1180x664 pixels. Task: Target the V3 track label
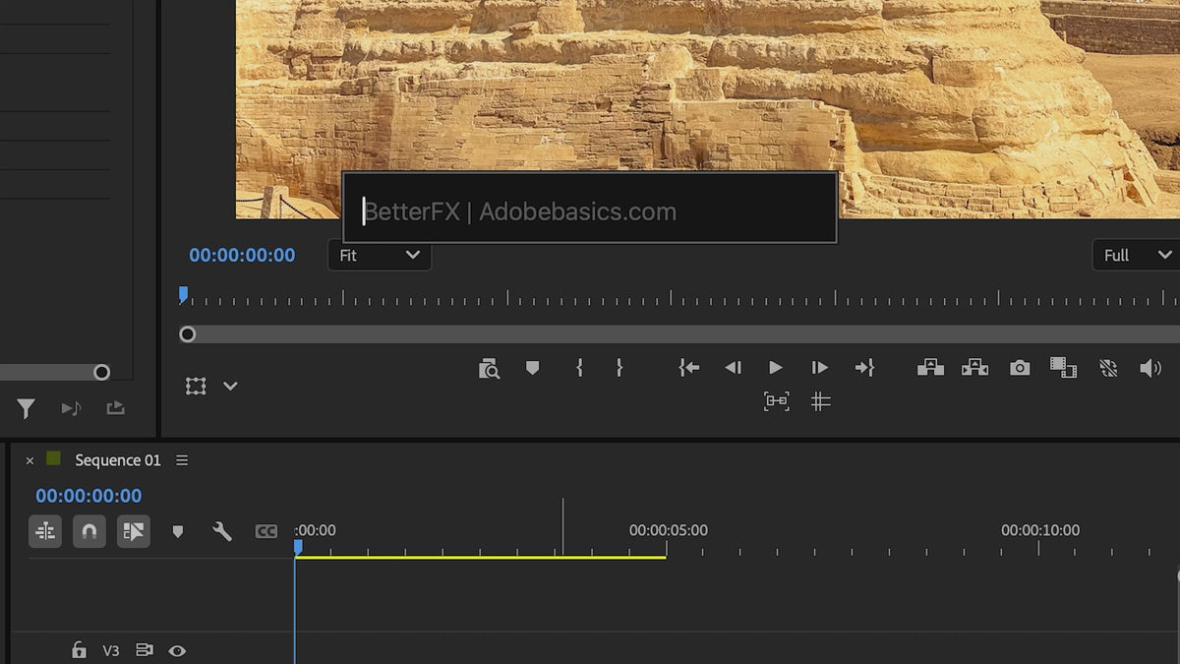111,651
